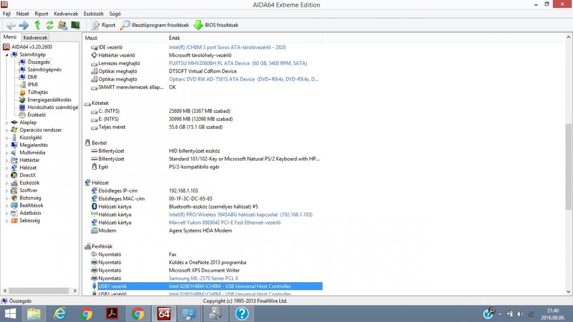Image resolution: width=573 pixels, height=322 pixels.
Task: Click the Beállítások tree icon
Action: click(x=14, y=206)
